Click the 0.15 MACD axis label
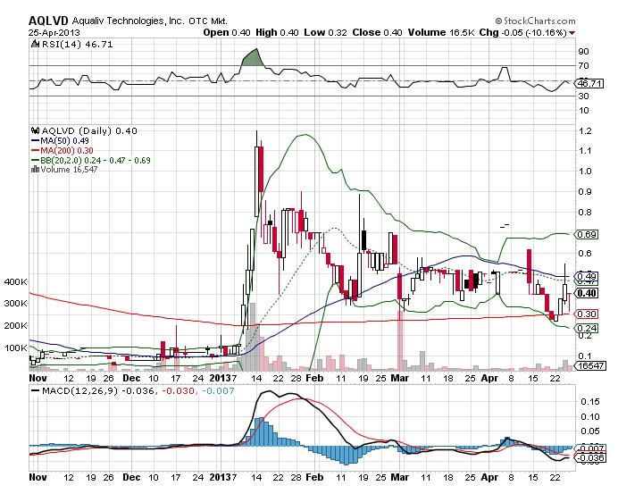This screenshot has width=618, height=494. point(590,401)
